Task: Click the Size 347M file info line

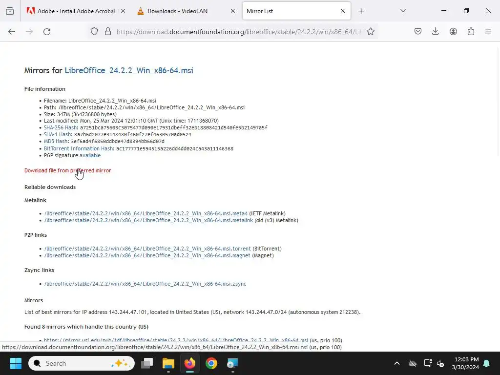Action: tap(80, 114)
